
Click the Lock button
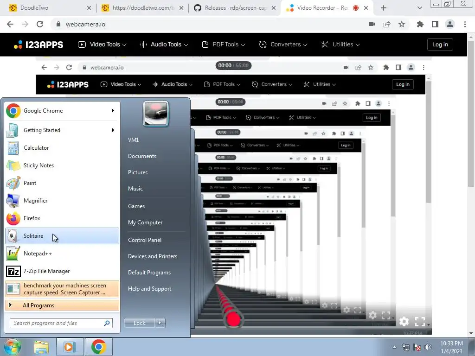pyautogui.click(x=140, y=323)
